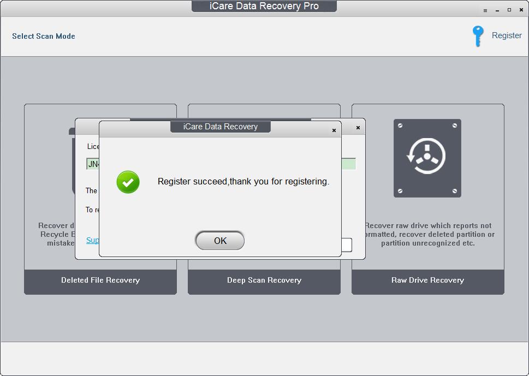This screenshot has width=529, height=376.
Task: Click the Support link in license dialog
Action: (93, 240)
